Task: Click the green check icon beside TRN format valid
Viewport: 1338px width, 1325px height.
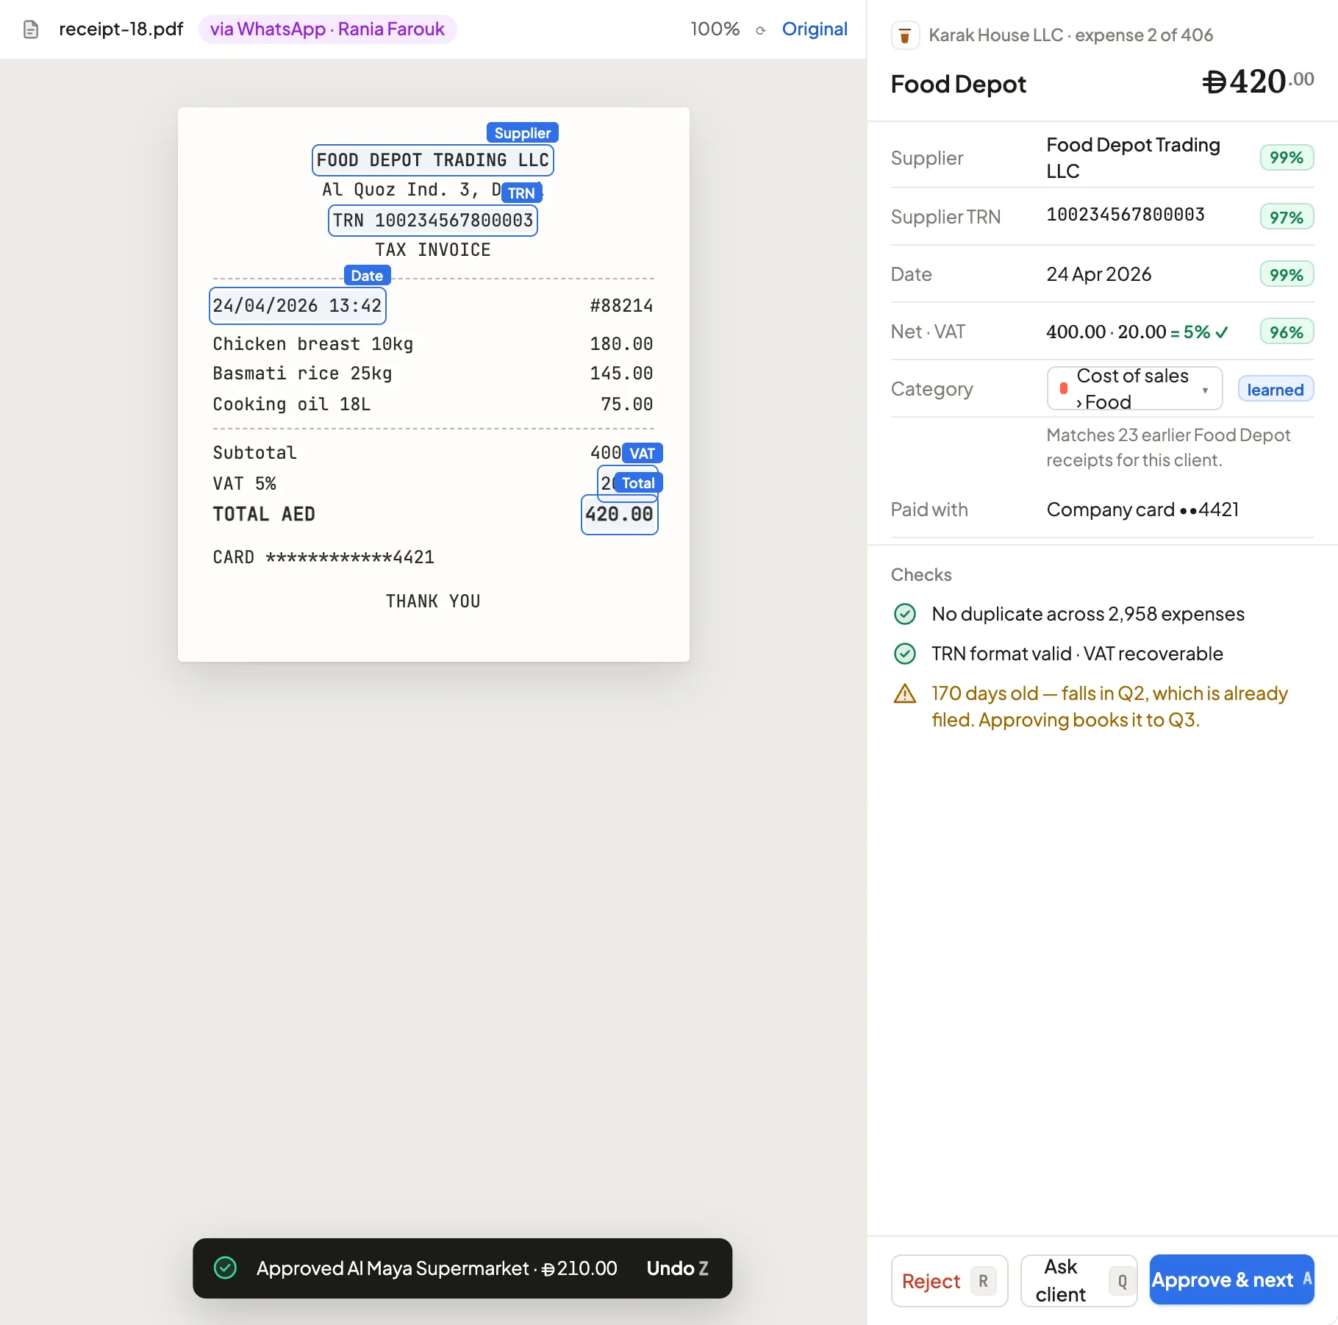Action: click(904, 654)
